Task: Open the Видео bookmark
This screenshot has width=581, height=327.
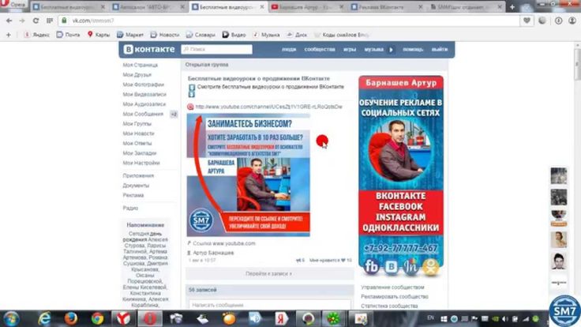Action: pyautogui.click(x=234, y=35)
